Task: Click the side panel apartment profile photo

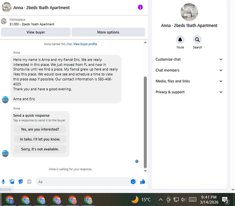Action: (x=189, y=12)
